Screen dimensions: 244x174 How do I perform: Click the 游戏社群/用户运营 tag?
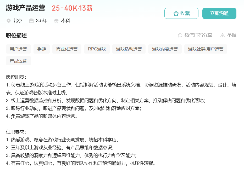[x=206, y=49]
